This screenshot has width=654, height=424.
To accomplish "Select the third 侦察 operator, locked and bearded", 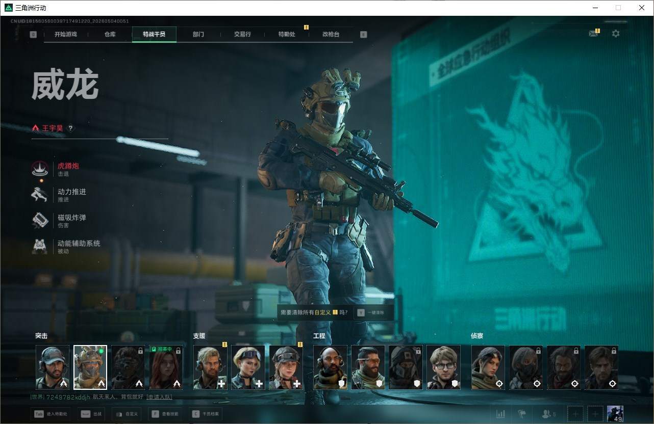I will (x=564, y=367).
